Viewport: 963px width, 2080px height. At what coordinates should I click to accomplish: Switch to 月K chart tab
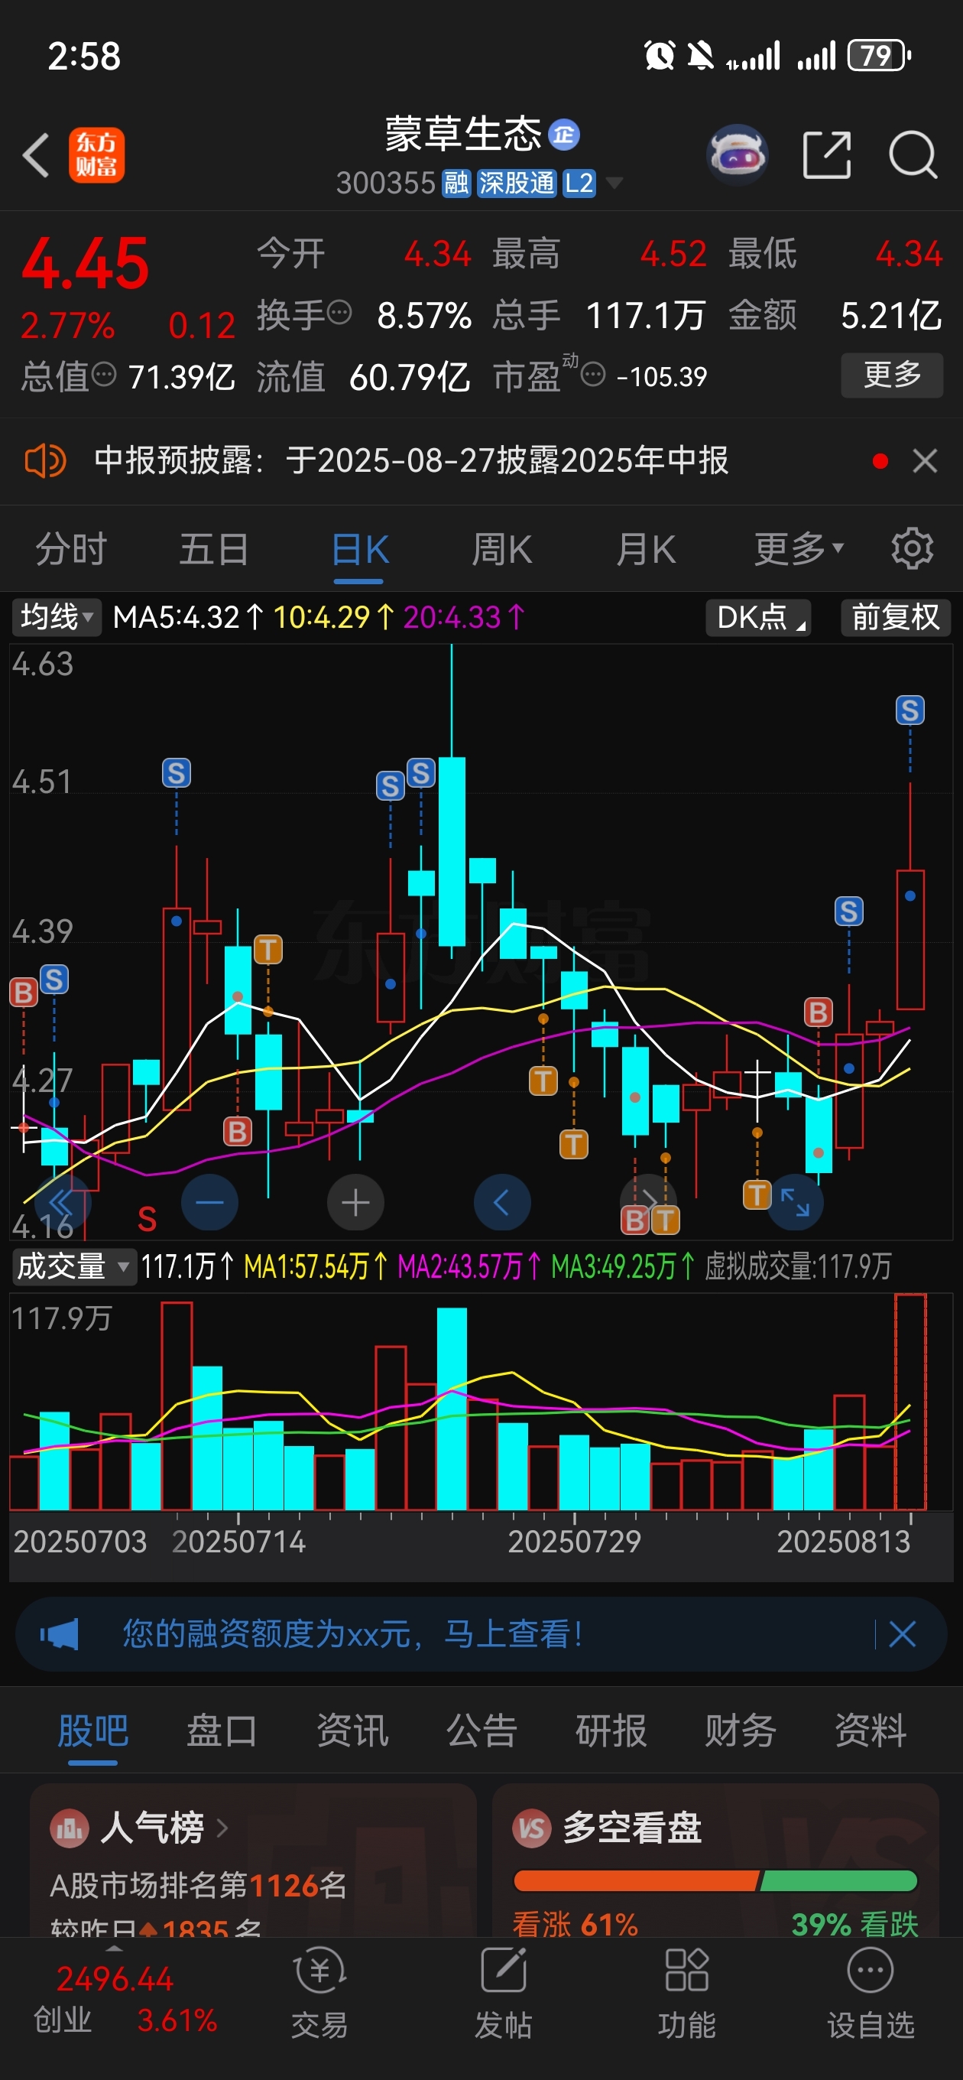tap(646, 550)
